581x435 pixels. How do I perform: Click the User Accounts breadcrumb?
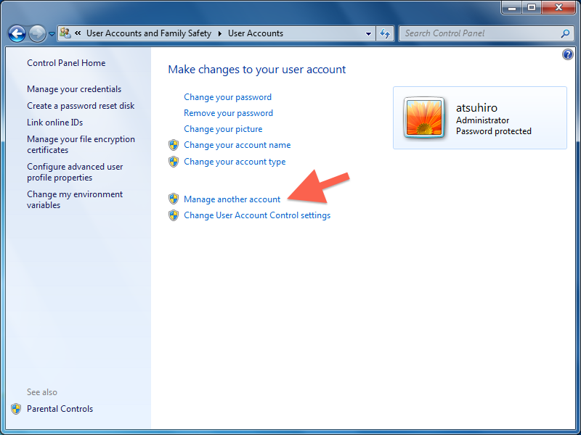pyautogui.click(x=256, y=33)
